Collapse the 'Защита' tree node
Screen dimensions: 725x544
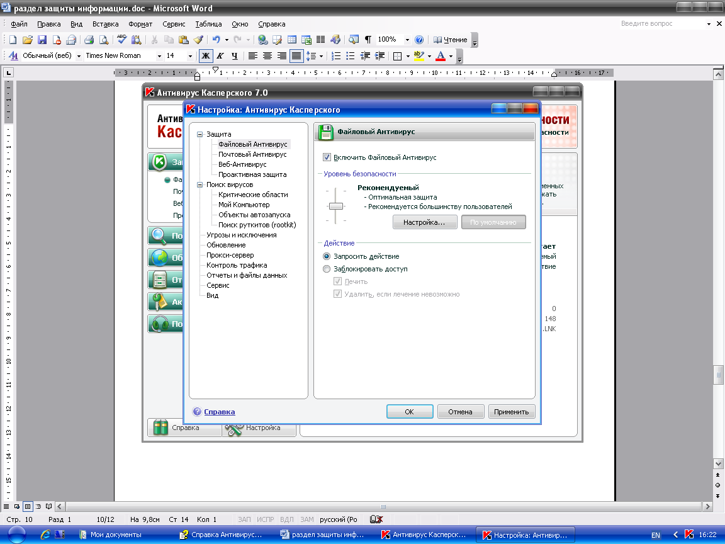[200, 134]
